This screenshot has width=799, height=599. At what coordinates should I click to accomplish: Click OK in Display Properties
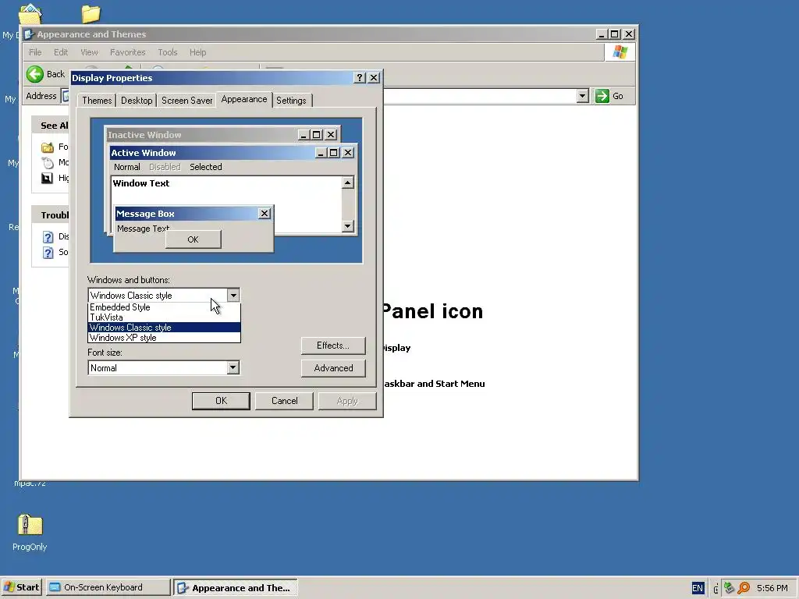coord(221,401)
